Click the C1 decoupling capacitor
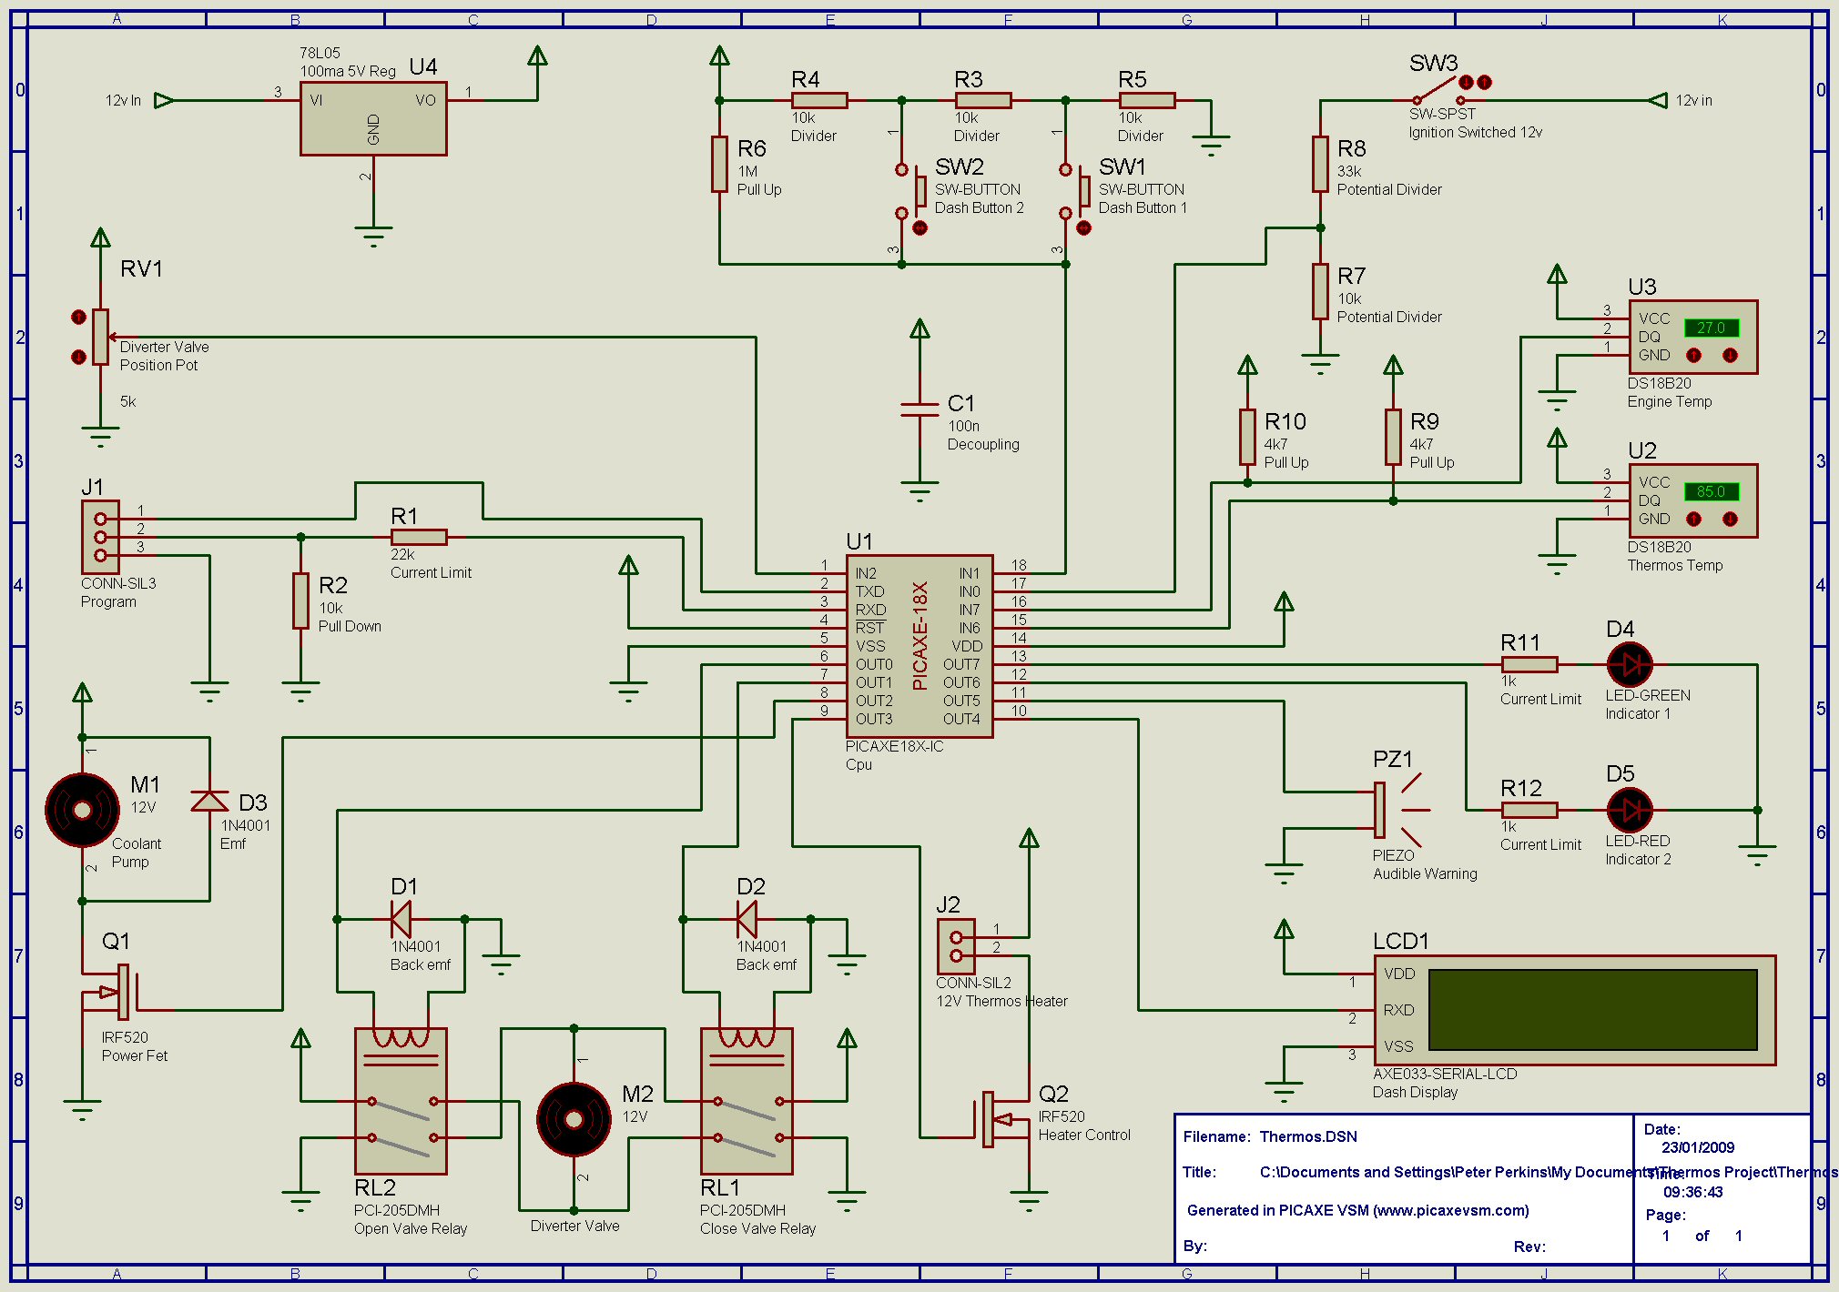 (x=919, y=409)
